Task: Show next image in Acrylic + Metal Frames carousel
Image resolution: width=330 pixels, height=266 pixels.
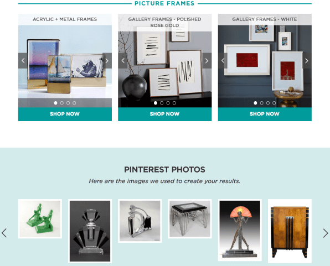Action: click(107, 61)
